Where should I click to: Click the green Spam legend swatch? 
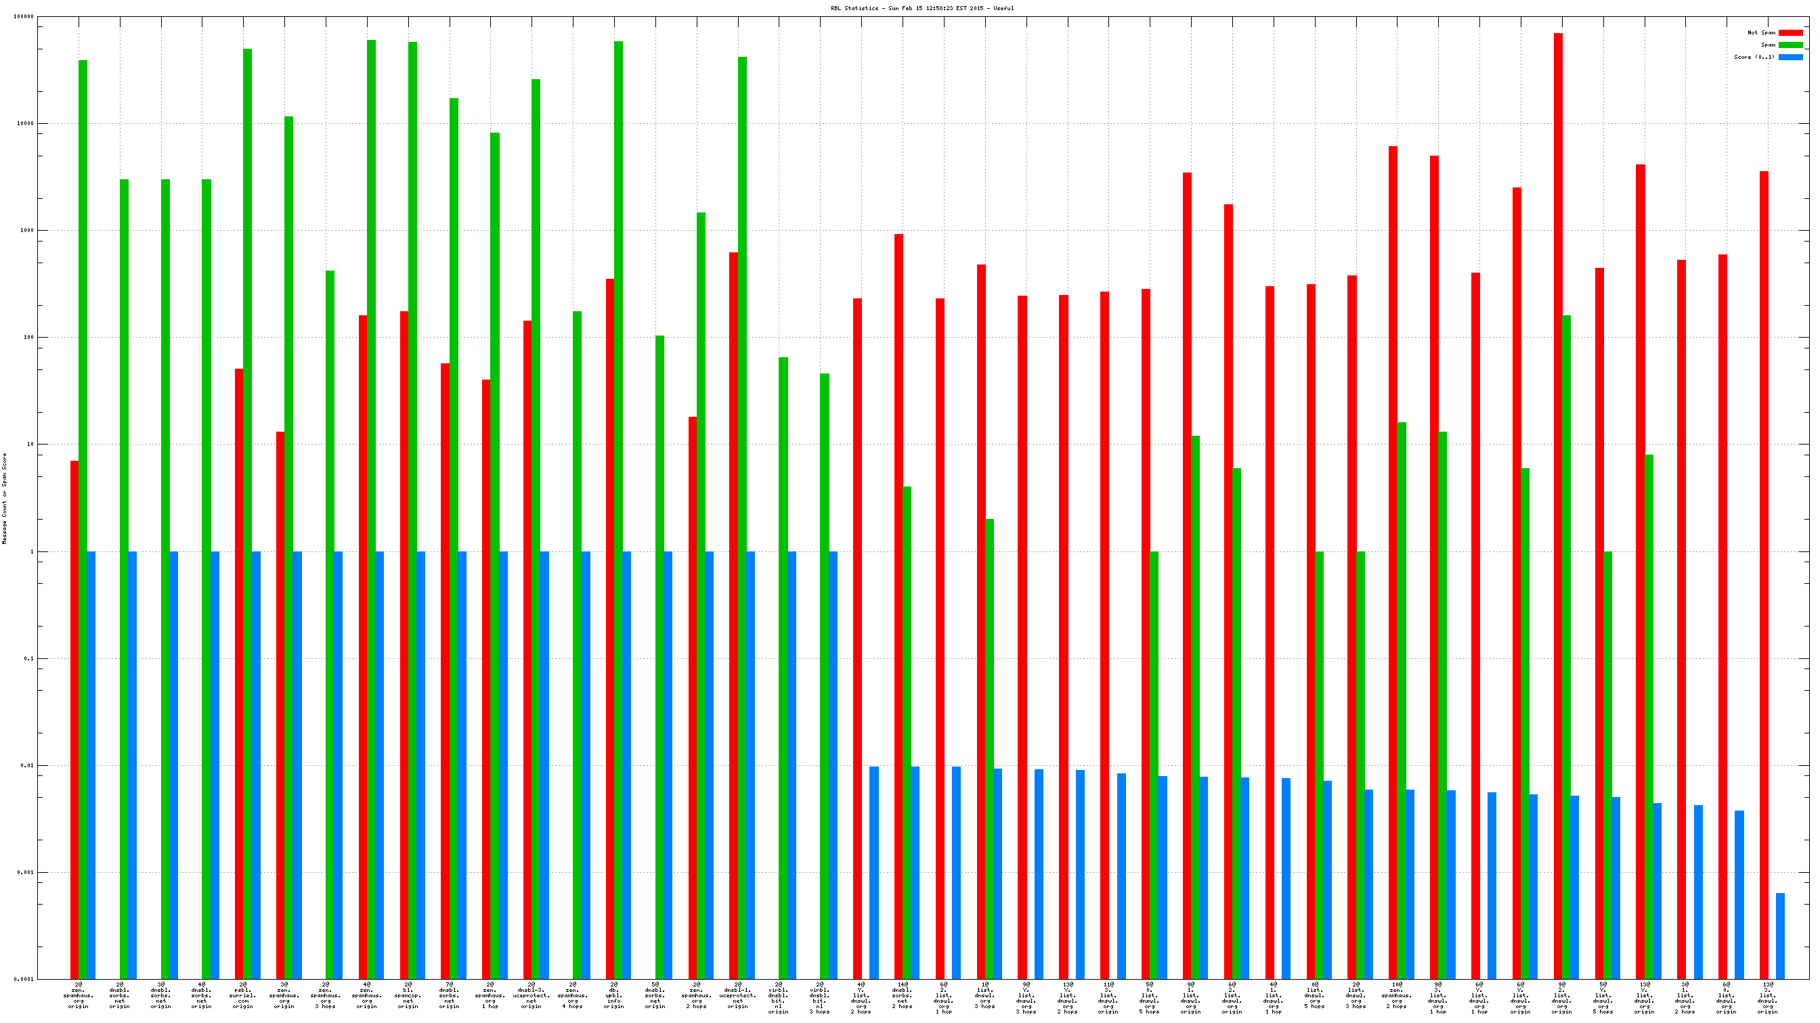[x=1790, y=45]
